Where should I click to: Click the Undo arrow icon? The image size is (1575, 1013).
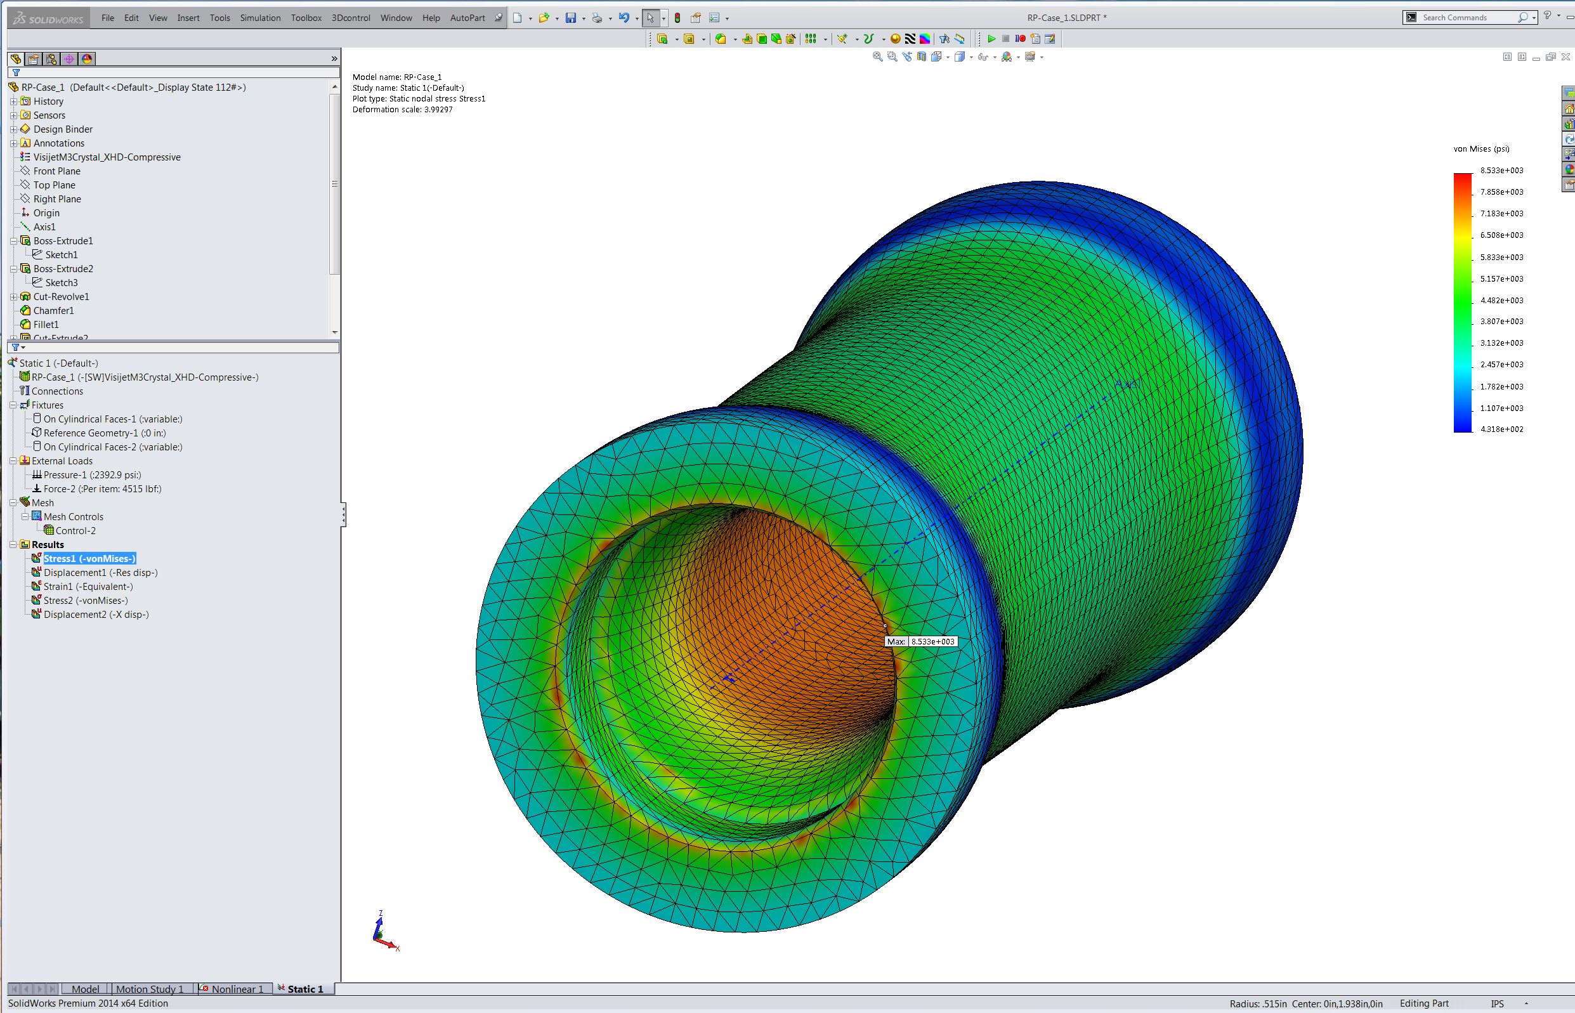[x=624, y=18]
